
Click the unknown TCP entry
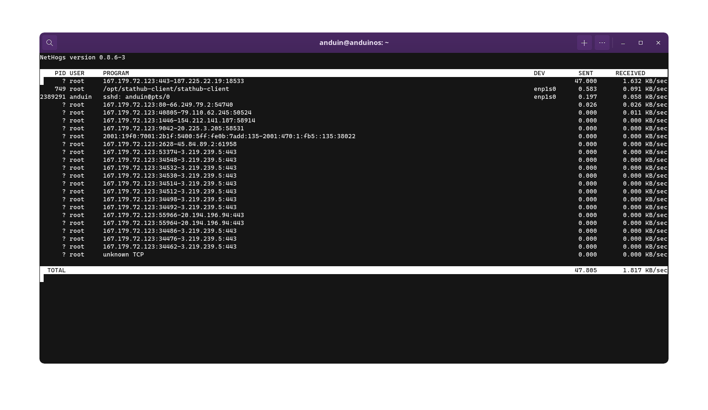pyautogui.click(x=123, y=255)
